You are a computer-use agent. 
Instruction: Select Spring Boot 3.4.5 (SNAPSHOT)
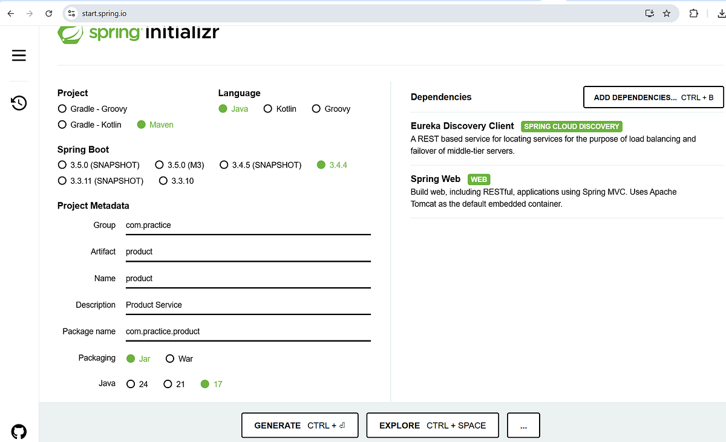(x=260, y=165)
